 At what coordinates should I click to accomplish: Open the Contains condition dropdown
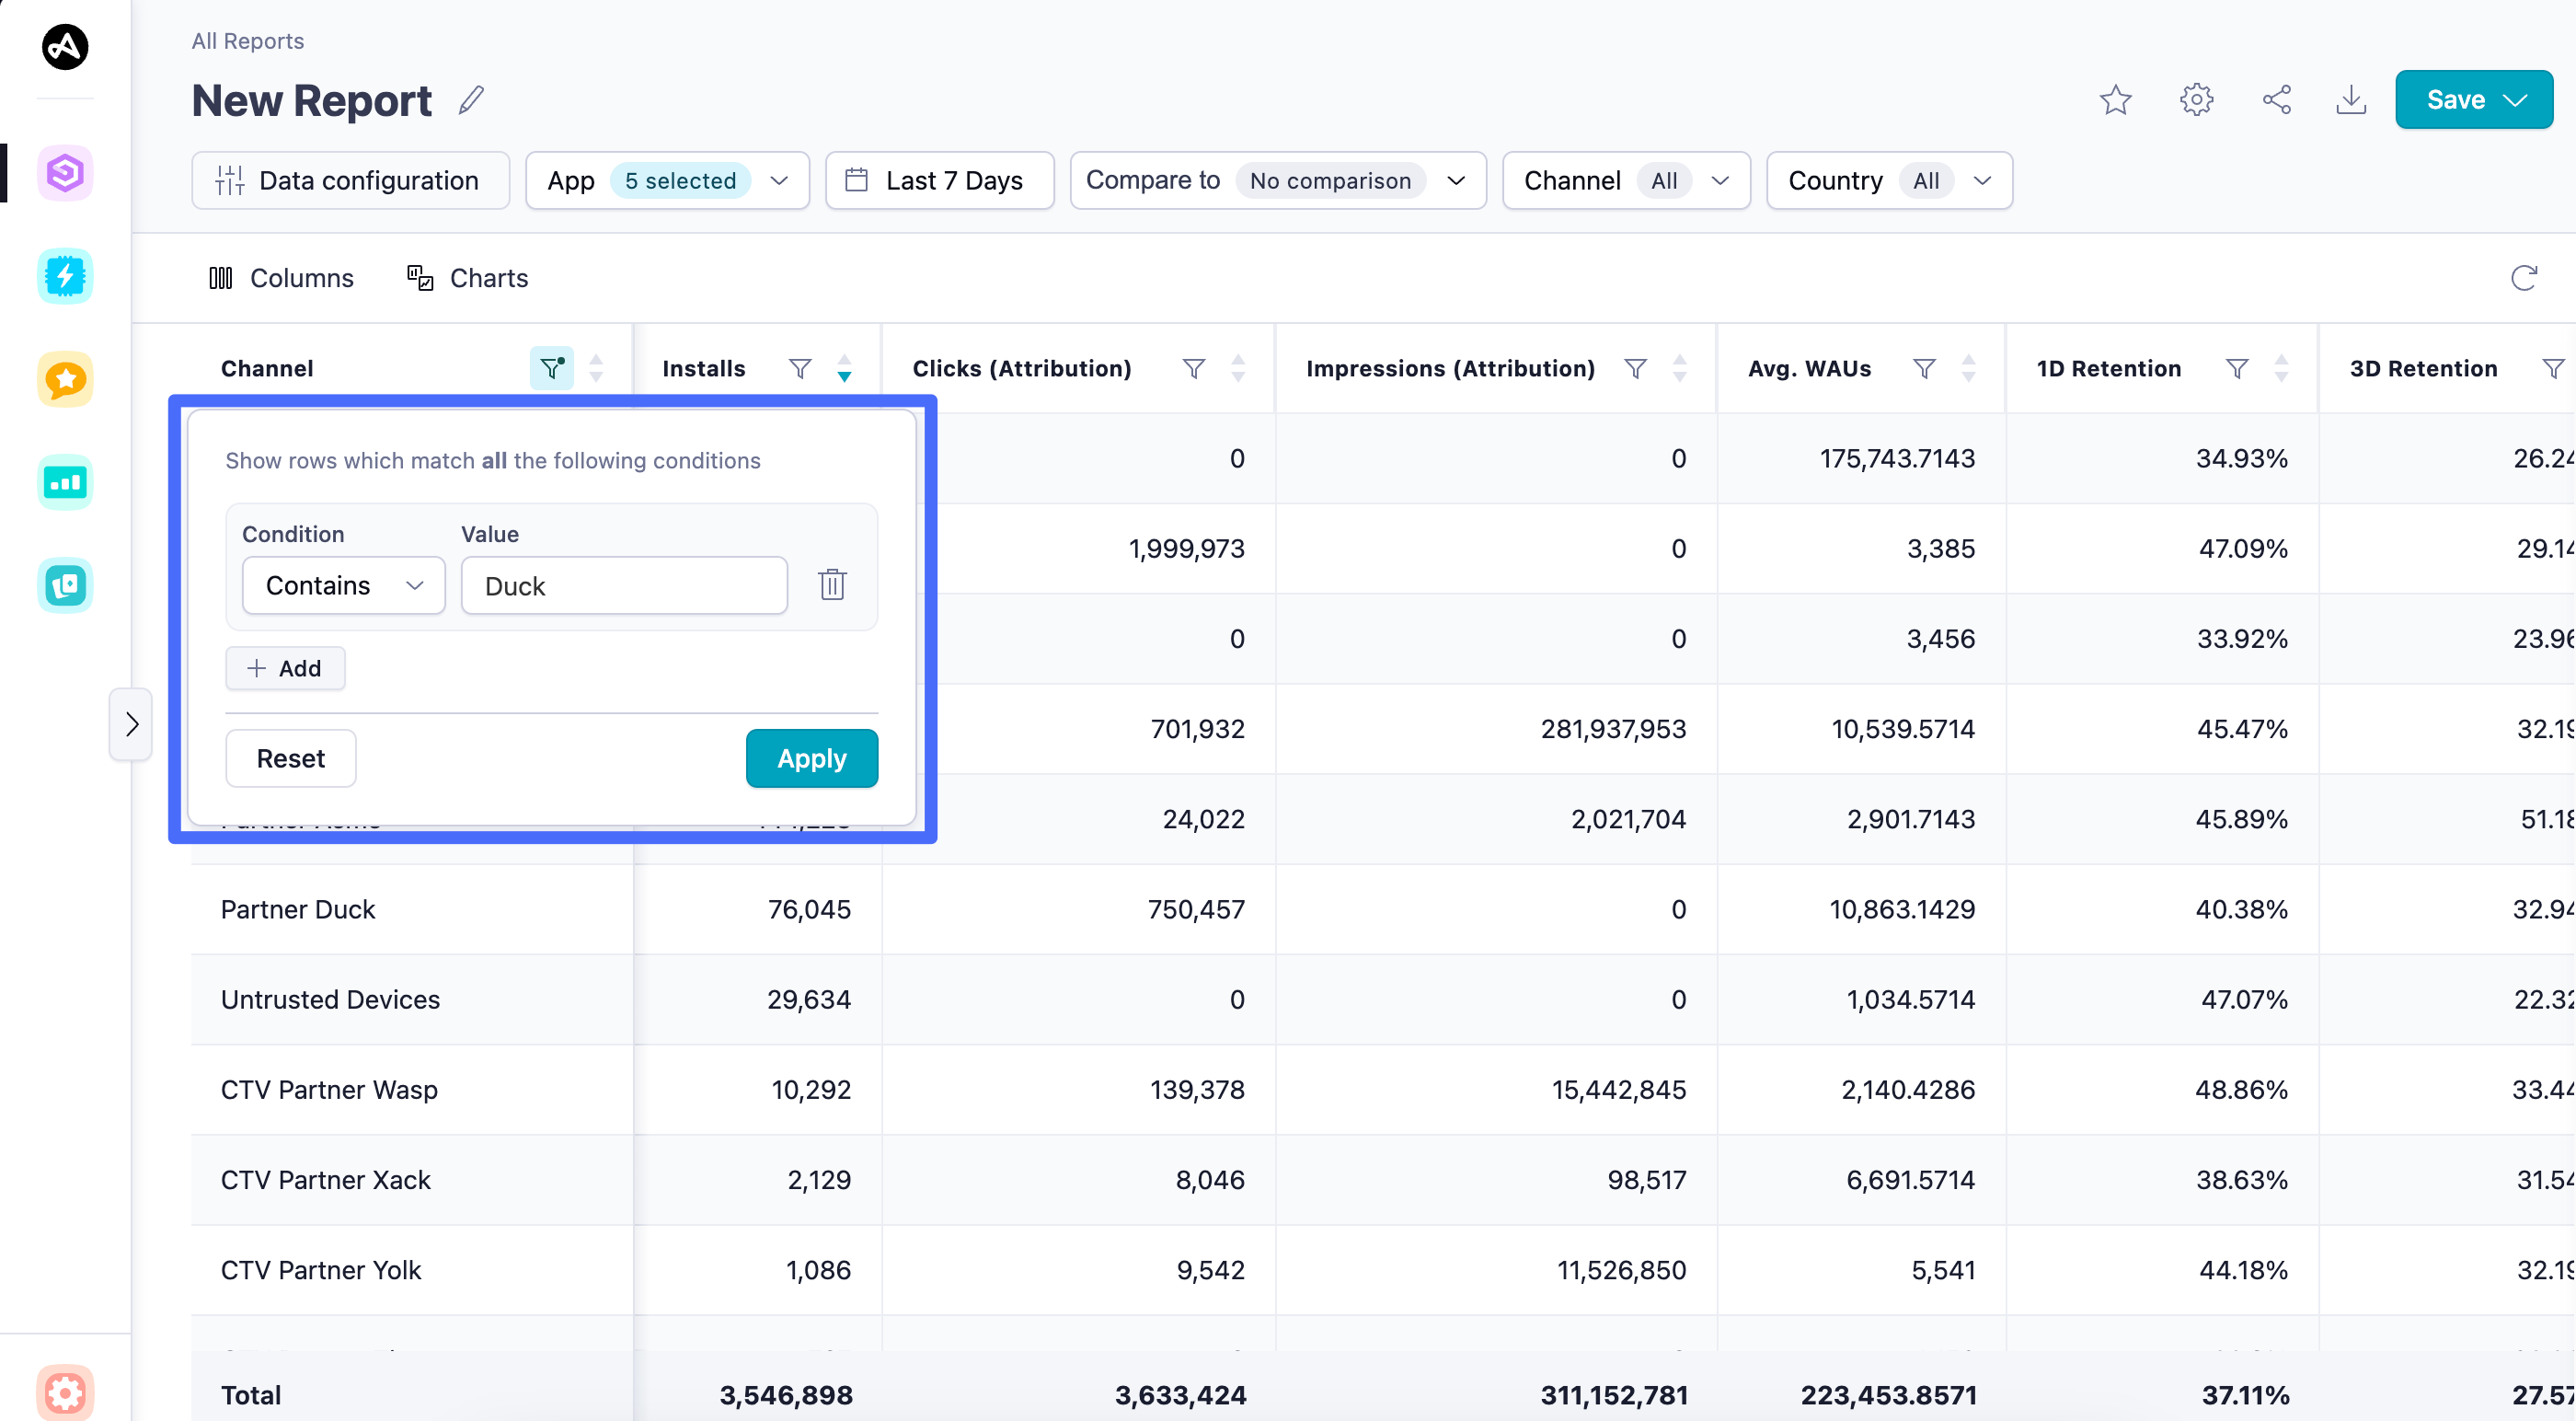click(343, 585)
